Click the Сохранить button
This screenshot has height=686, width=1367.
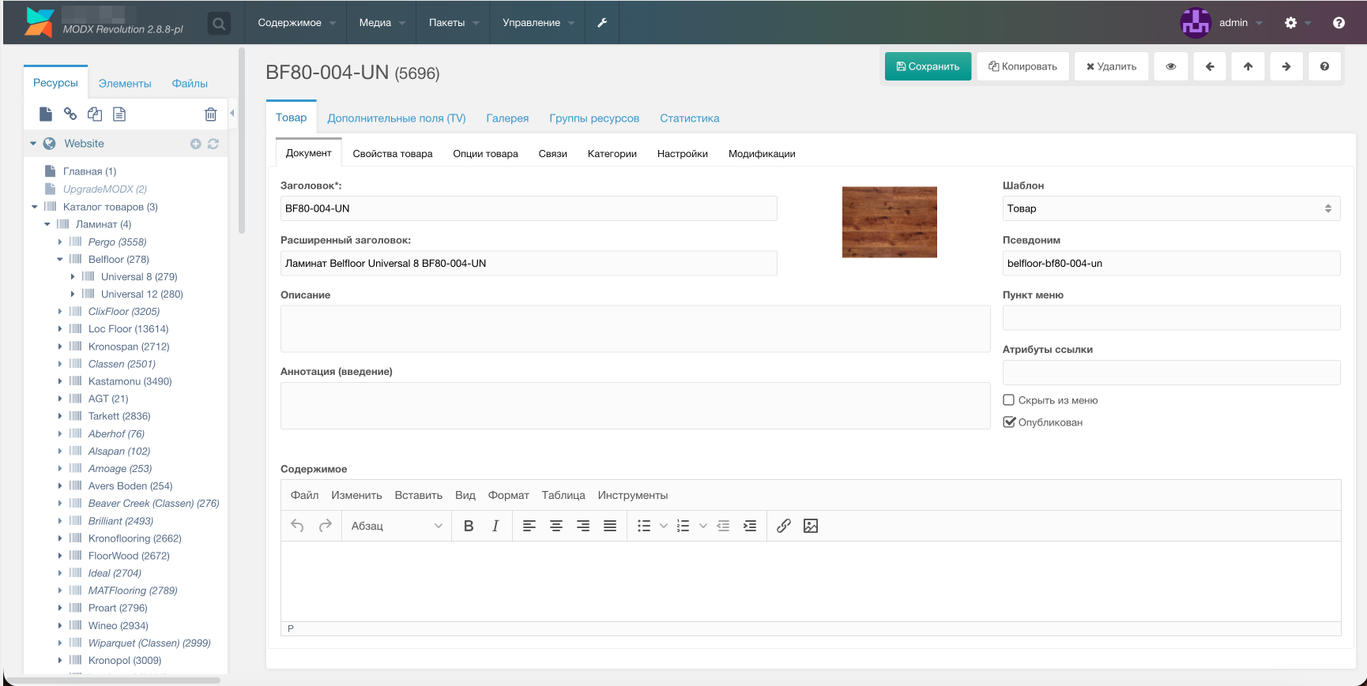point(928,66)
